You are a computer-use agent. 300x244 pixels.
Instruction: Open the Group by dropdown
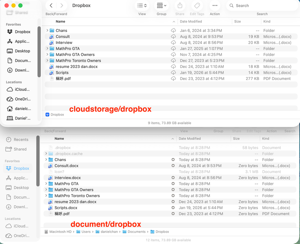coord(162,6)
